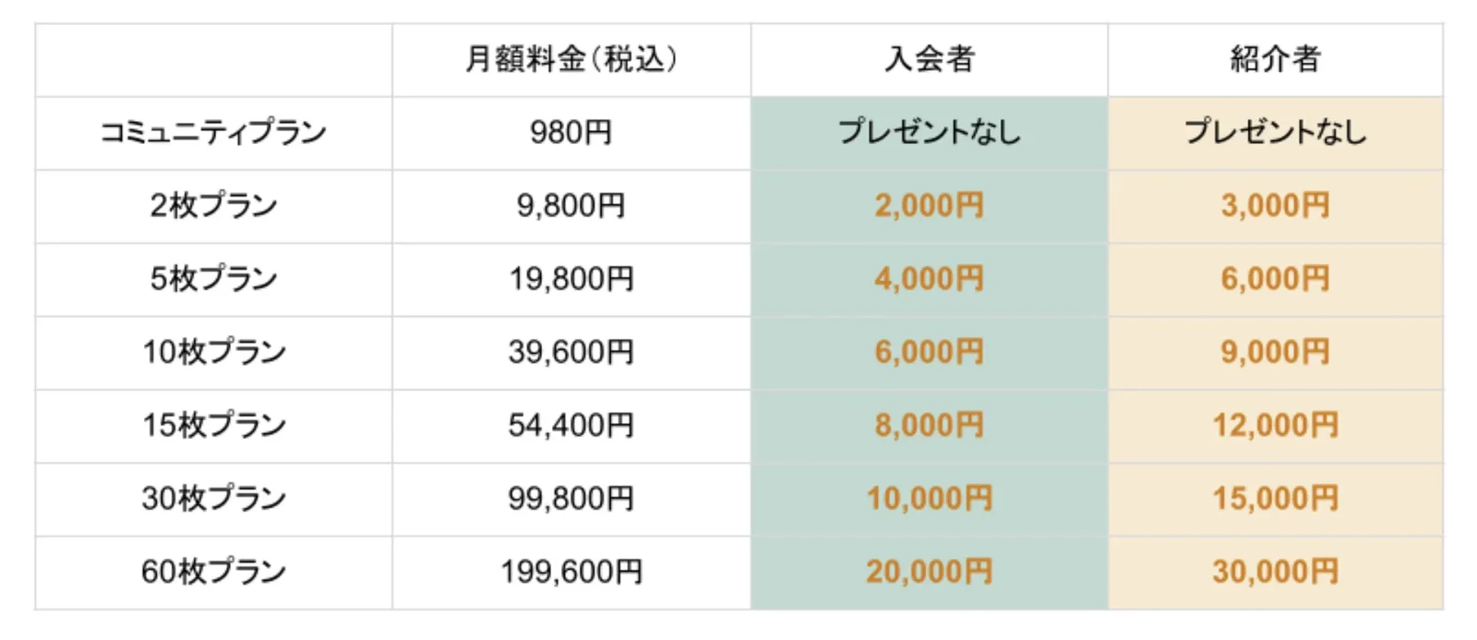Viewport: 1477px width, 640px height.
Task: Select the 入会者 column header
Action: pyautogui.click(x=930, y=60)
